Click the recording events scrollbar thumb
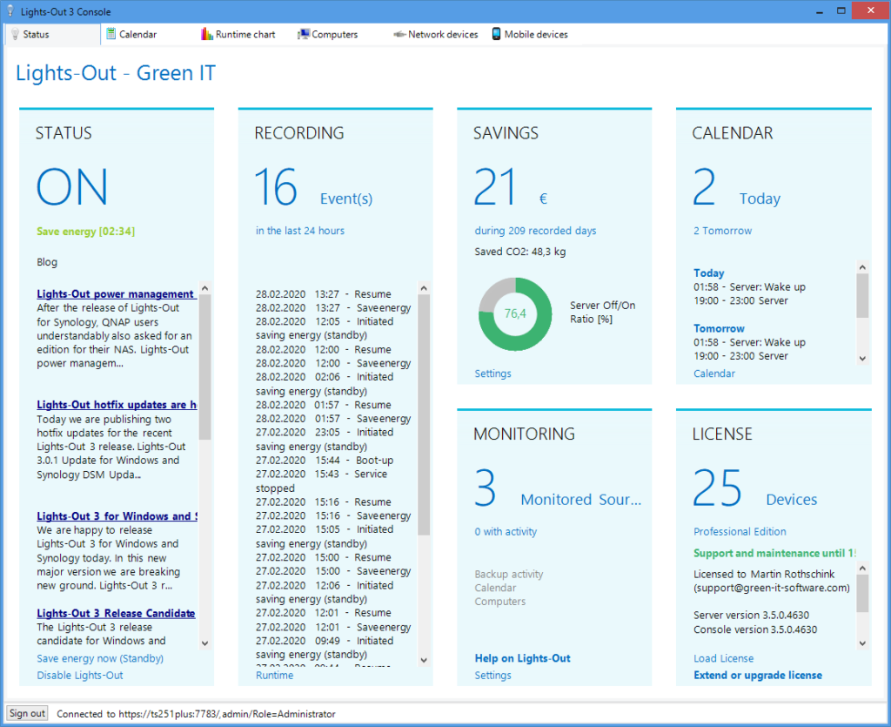891x727 pixels. (424, 415)
